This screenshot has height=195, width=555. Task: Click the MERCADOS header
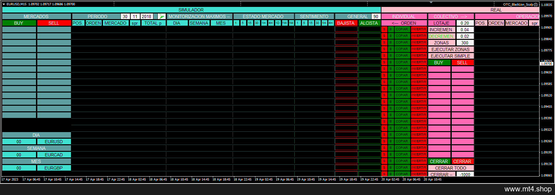click(36, 16)
